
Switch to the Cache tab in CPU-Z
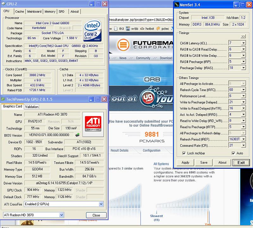[20, 11]
